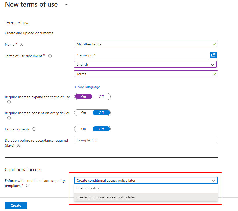Click info icon next to Expire consents
This screenshot has height=211, width=238.
pos(34,129)
